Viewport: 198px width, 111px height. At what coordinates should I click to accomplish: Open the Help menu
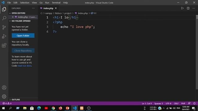[x=65, y=3]
